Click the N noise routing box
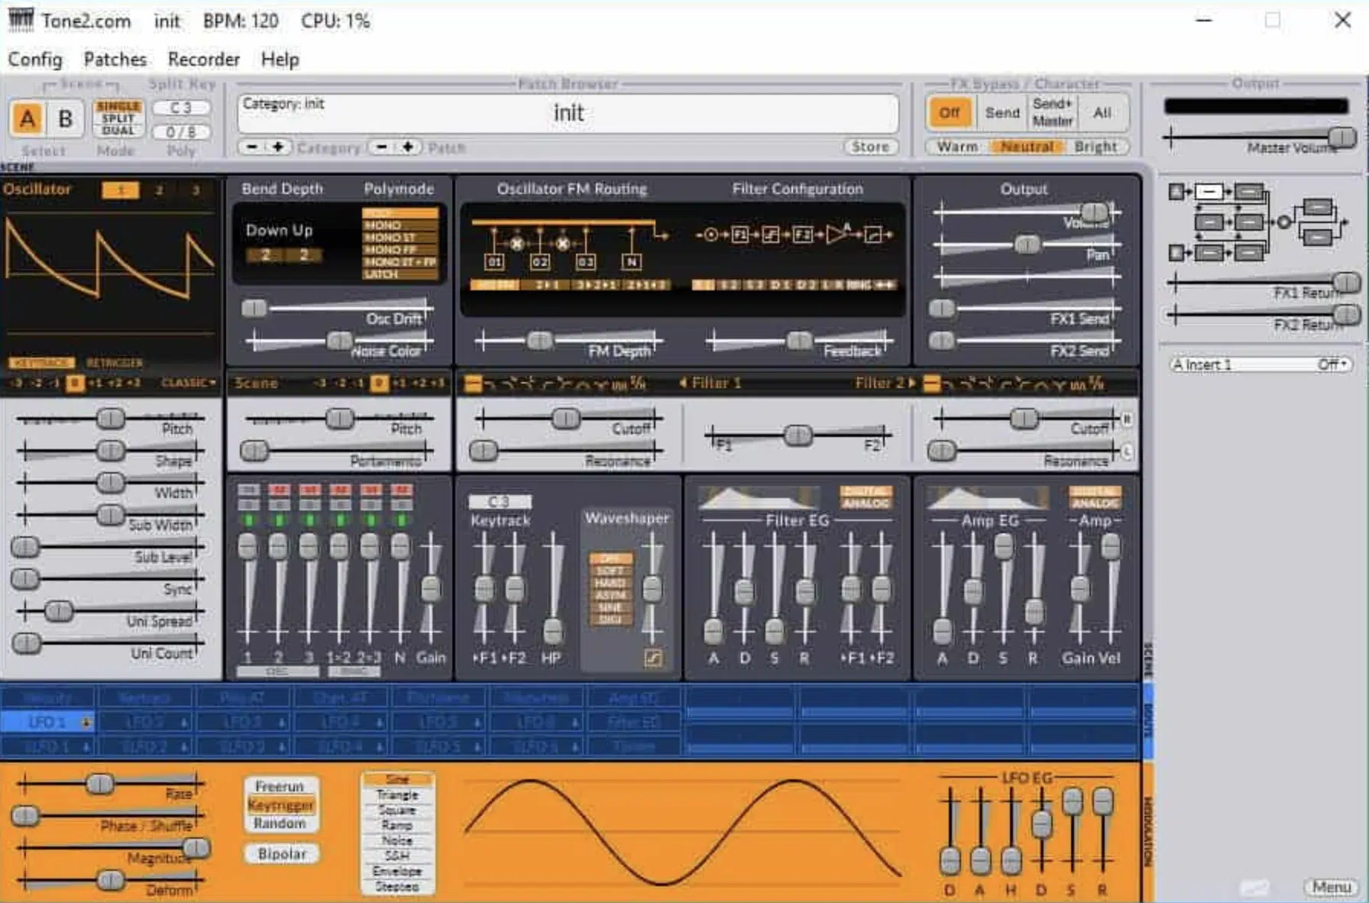This screenshot has width=1369, height=903. pyautogui.click(x=631, y=262)
